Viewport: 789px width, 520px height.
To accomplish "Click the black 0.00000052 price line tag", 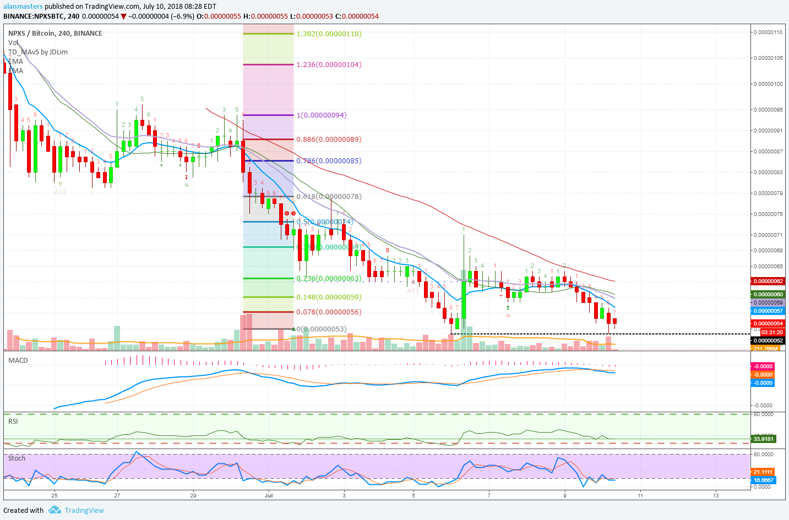I will click(768, 340).
